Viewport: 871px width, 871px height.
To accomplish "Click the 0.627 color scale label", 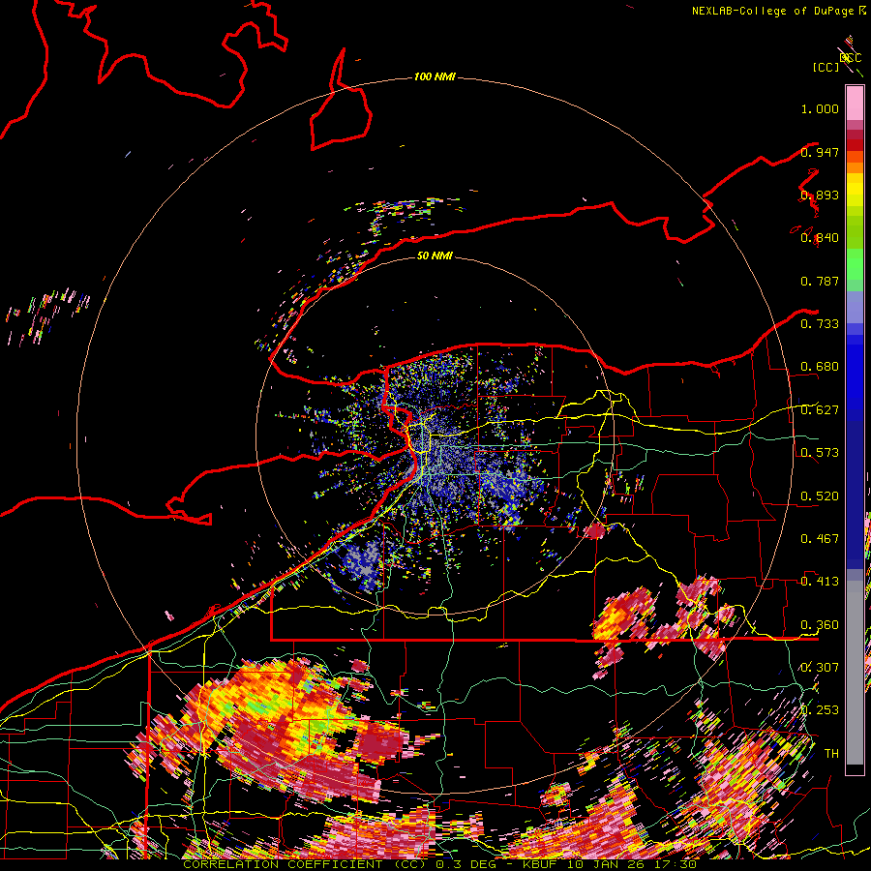I will tap(820, 410).
